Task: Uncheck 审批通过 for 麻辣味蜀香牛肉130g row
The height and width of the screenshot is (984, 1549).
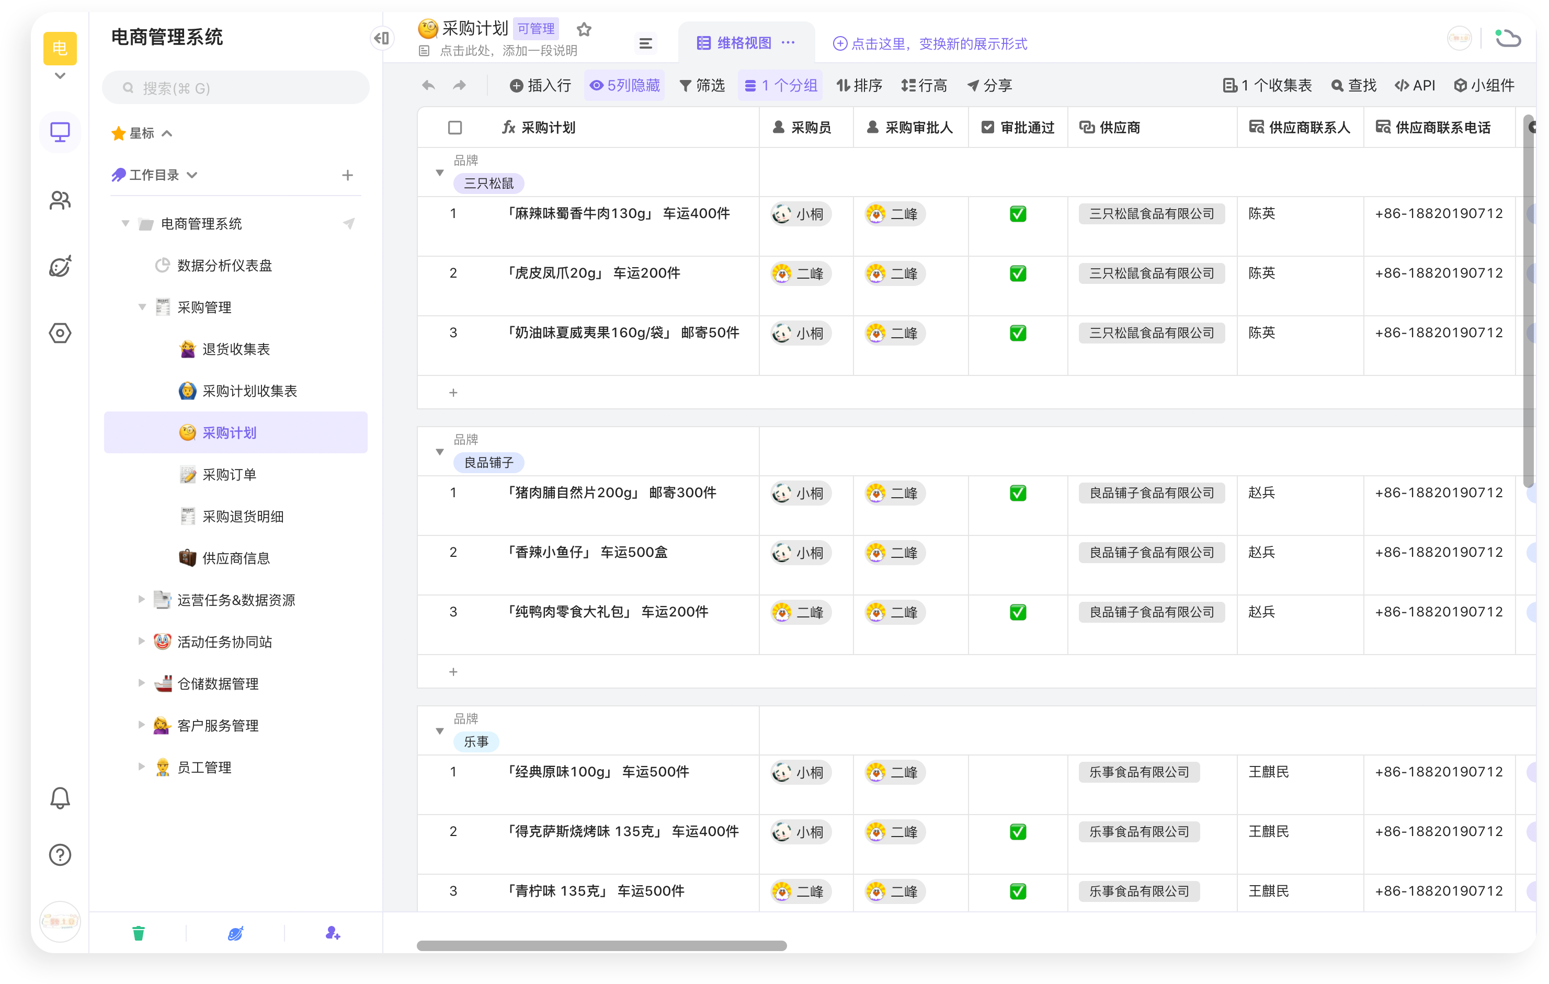Action: point(1018,213)
